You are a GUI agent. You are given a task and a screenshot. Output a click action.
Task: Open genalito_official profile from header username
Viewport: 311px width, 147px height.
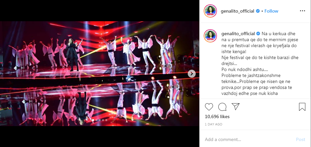(238, 11)
